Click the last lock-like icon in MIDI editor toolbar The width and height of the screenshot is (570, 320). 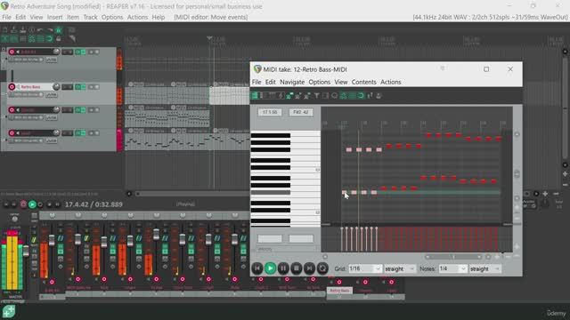click(379, 96)
